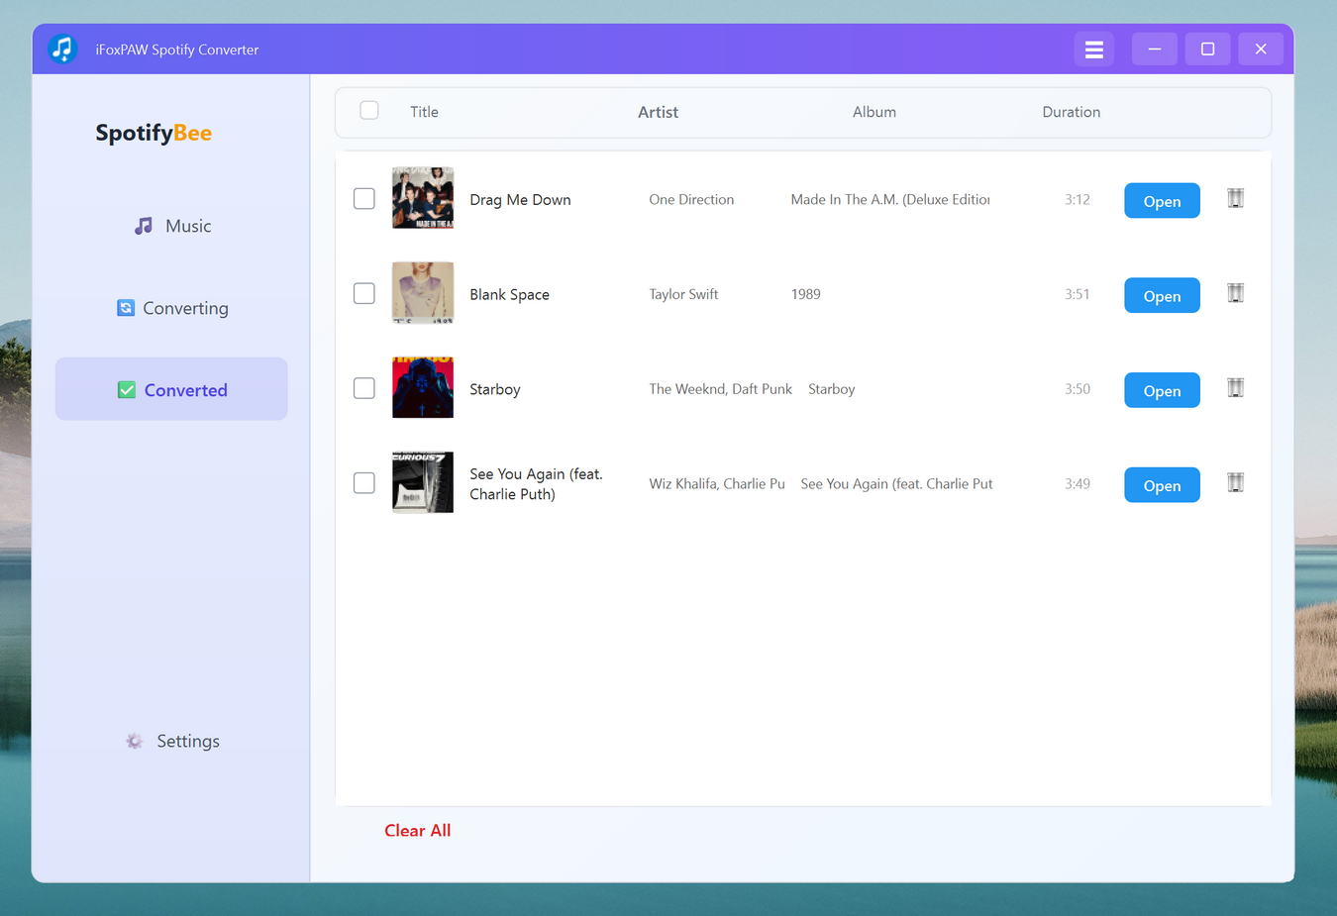Open the Converting panel icon
Image resolution: width=1337 pixels, height=916 pixels.
pos(125,308)
